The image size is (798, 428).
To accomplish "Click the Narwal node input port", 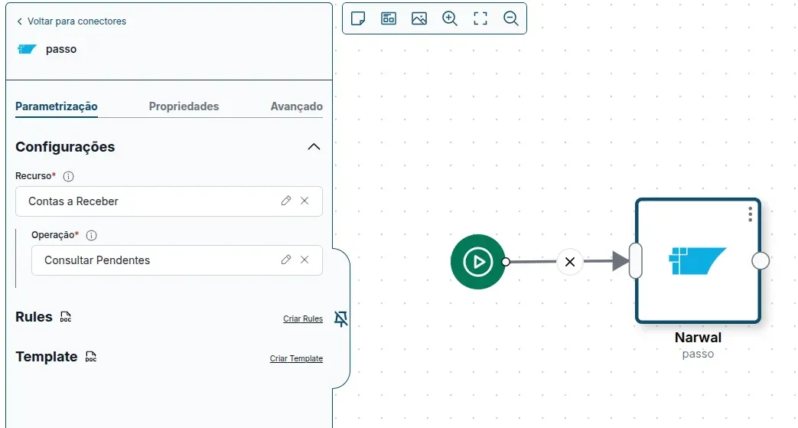I will pyautogui.click(x=636, y=261).
